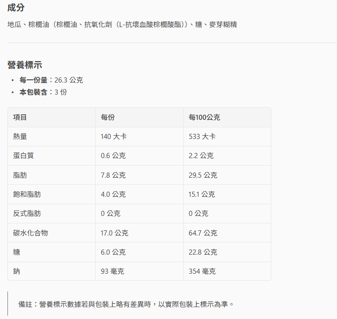Click the 64.7 公克 carbohydrate value

pos(203,233)
